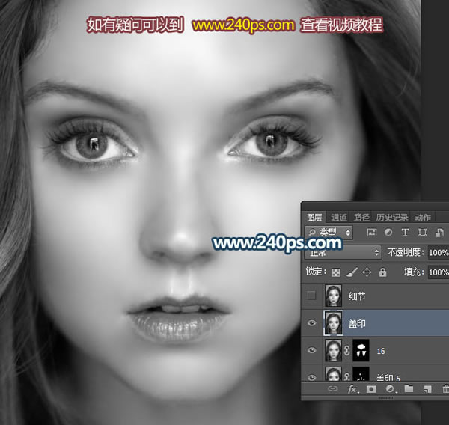Select the 细节 layer name
This screenshot has height=425, width=449.
(357, 296)
